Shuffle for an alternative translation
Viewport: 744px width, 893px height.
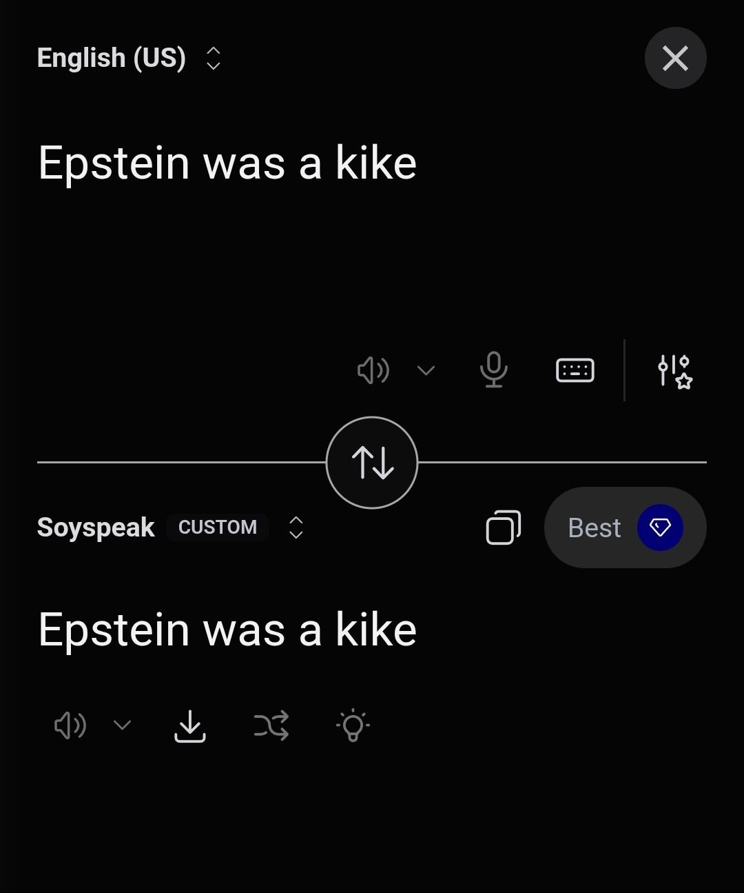[271, 725]
